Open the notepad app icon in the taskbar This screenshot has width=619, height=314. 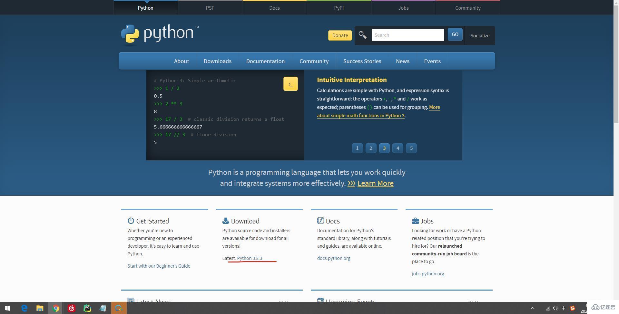point(103,308)
